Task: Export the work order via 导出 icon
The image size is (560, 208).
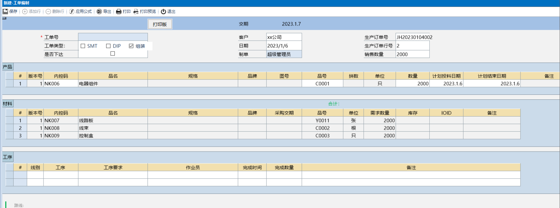Action: pyautogui.click(x=99, y=12)
